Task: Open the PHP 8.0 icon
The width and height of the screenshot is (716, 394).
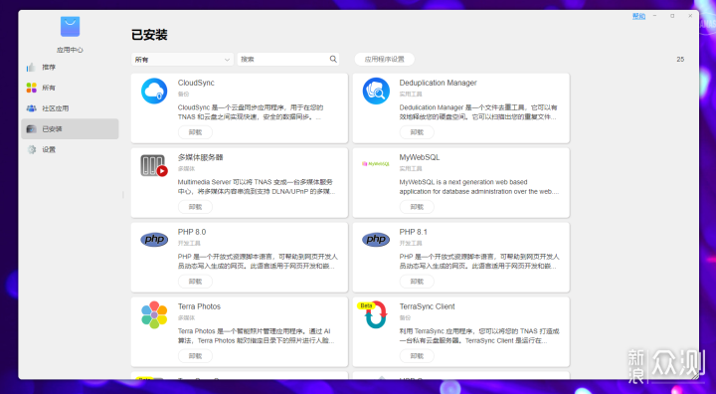Action: pos(154,240)
